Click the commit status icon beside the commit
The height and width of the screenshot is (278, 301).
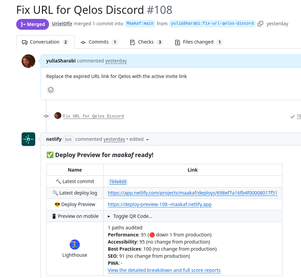coord(46,116)
